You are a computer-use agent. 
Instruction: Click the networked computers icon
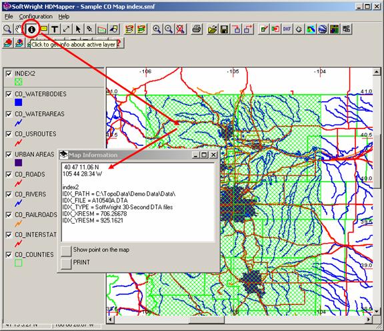[346, 29]
